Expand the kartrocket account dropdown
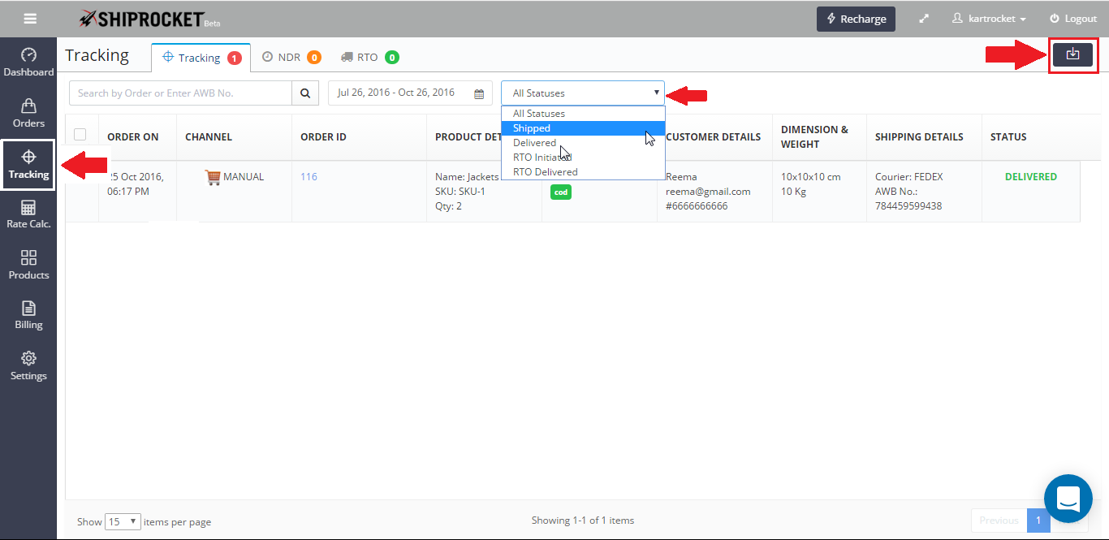The width and height of the screenshot is (1109, 540). click(990, 19)
